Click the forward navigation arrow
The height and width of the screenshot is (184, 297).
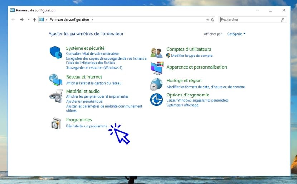click(x=22, y=20)
